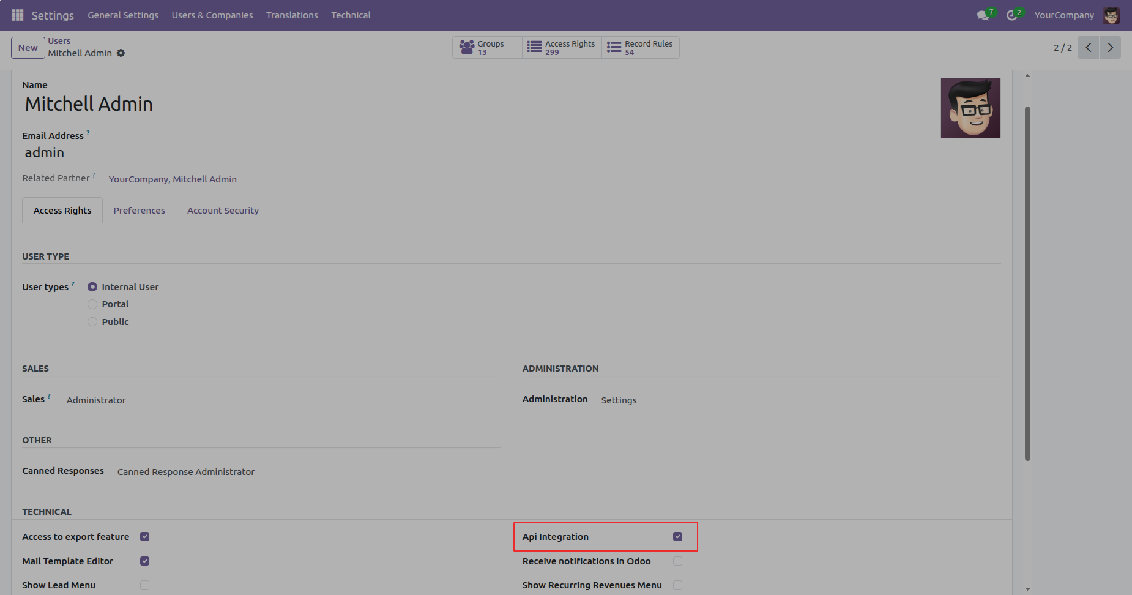This screenshot has width=1132, height=595.
Task: Open the Groups stat button
Action: pyautogui.click(x=488, y=48)
